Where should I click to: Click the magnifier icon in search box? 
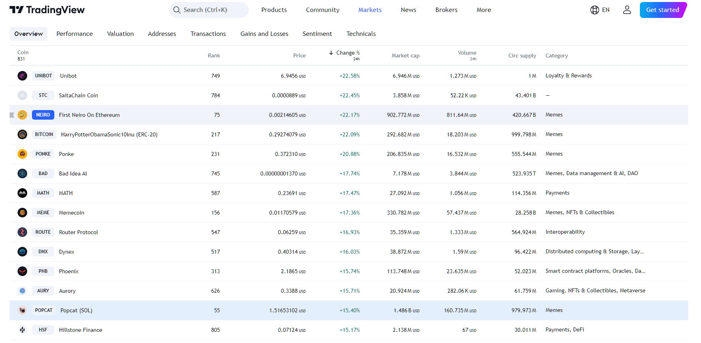[x=177, y=10]
